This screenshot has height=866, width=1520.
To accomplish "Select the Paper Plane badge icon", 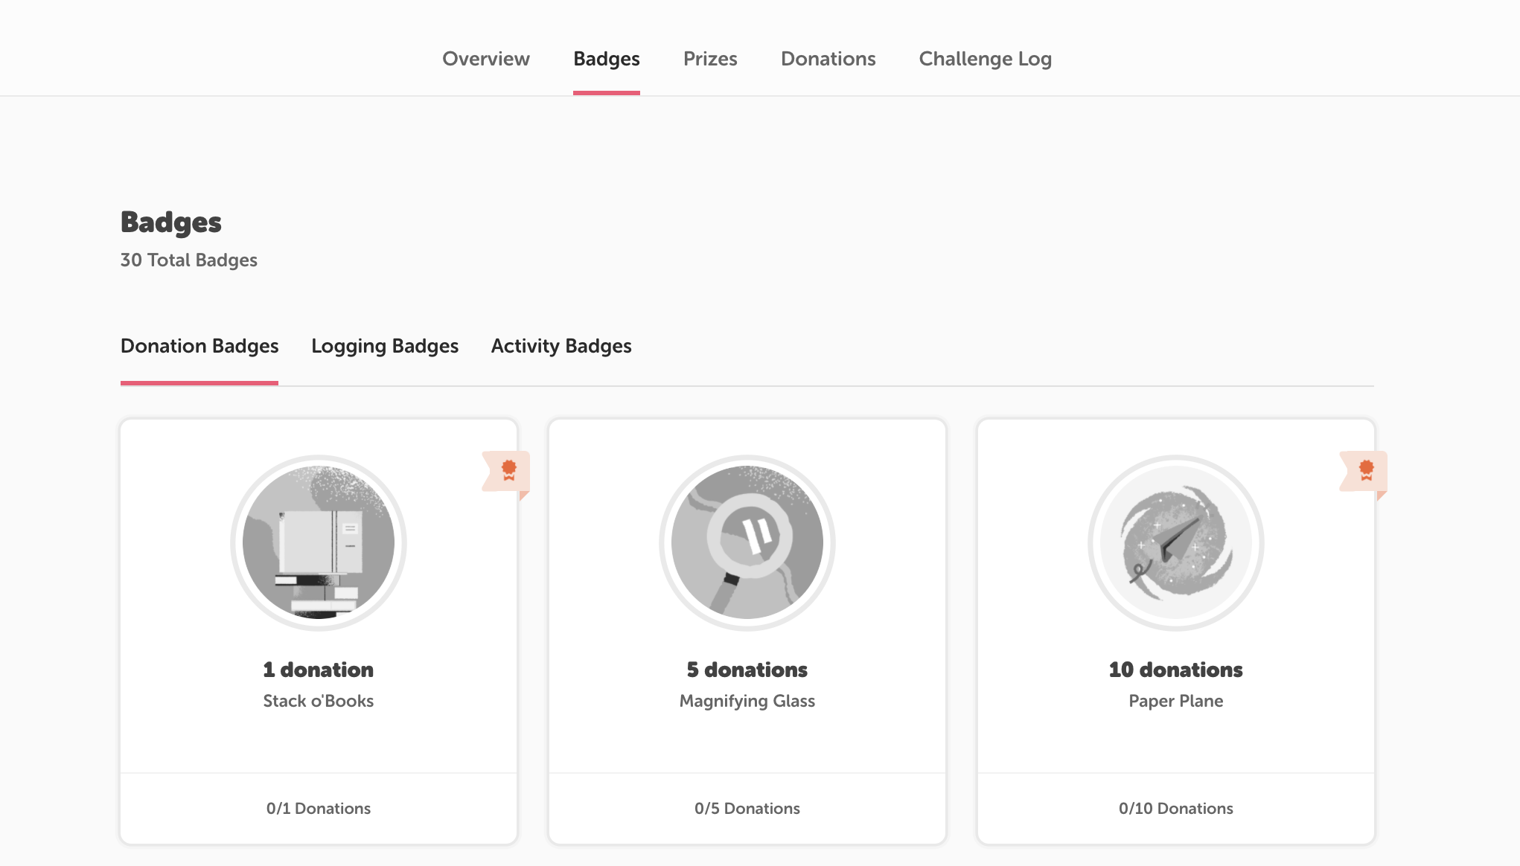I will (1175, 543).
